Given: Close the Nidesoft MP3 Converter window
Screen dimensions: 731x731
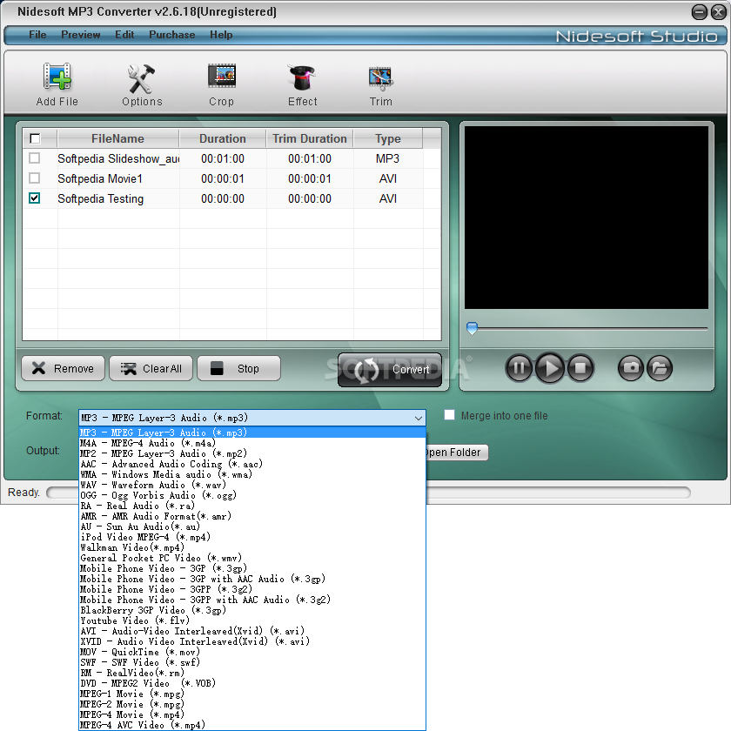Looking at the screenshot, I should (719, 11).
